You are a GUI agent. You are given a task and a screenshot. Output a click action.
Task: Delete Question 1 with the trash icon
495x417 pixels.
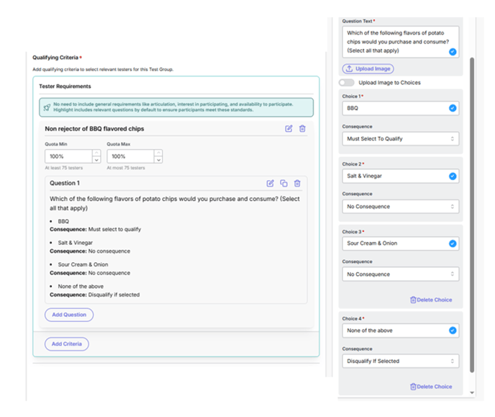[297, 184]
